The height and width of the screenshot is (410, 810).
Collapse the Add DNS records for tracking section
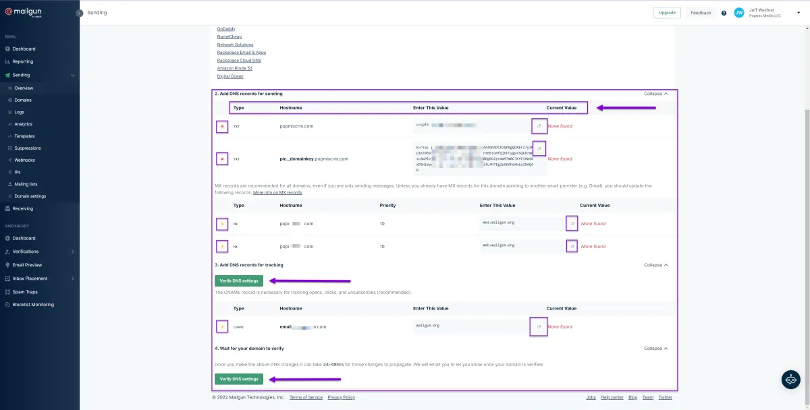click(x=655, y=265)
